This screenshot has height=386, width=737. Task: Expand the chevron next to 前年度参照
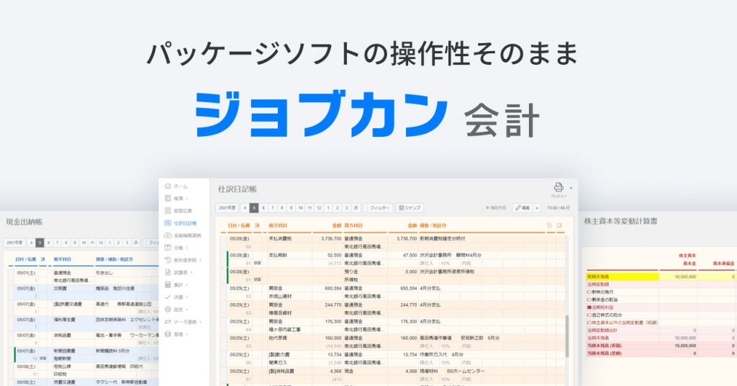[x=201, y=260]
